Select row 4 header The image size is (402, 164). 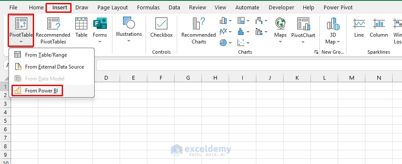[x=6, y=112]
